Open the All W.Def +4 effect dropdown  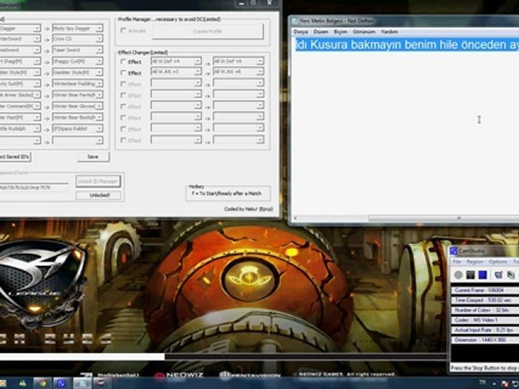coord(198,61)
